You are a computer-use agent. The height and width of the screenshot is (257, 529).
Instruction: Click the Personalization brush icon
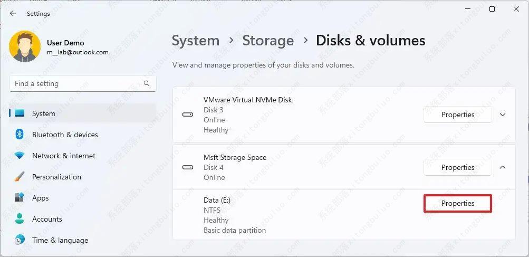pos(20,177)
